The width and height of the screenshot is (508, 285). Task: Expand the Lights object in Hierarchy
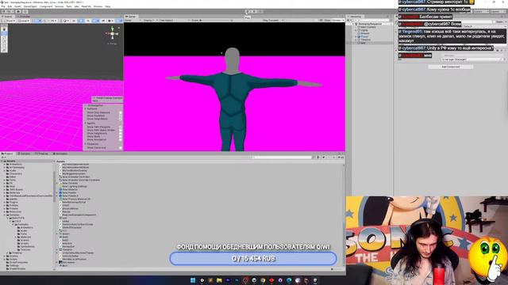click(x=356, y=30)
